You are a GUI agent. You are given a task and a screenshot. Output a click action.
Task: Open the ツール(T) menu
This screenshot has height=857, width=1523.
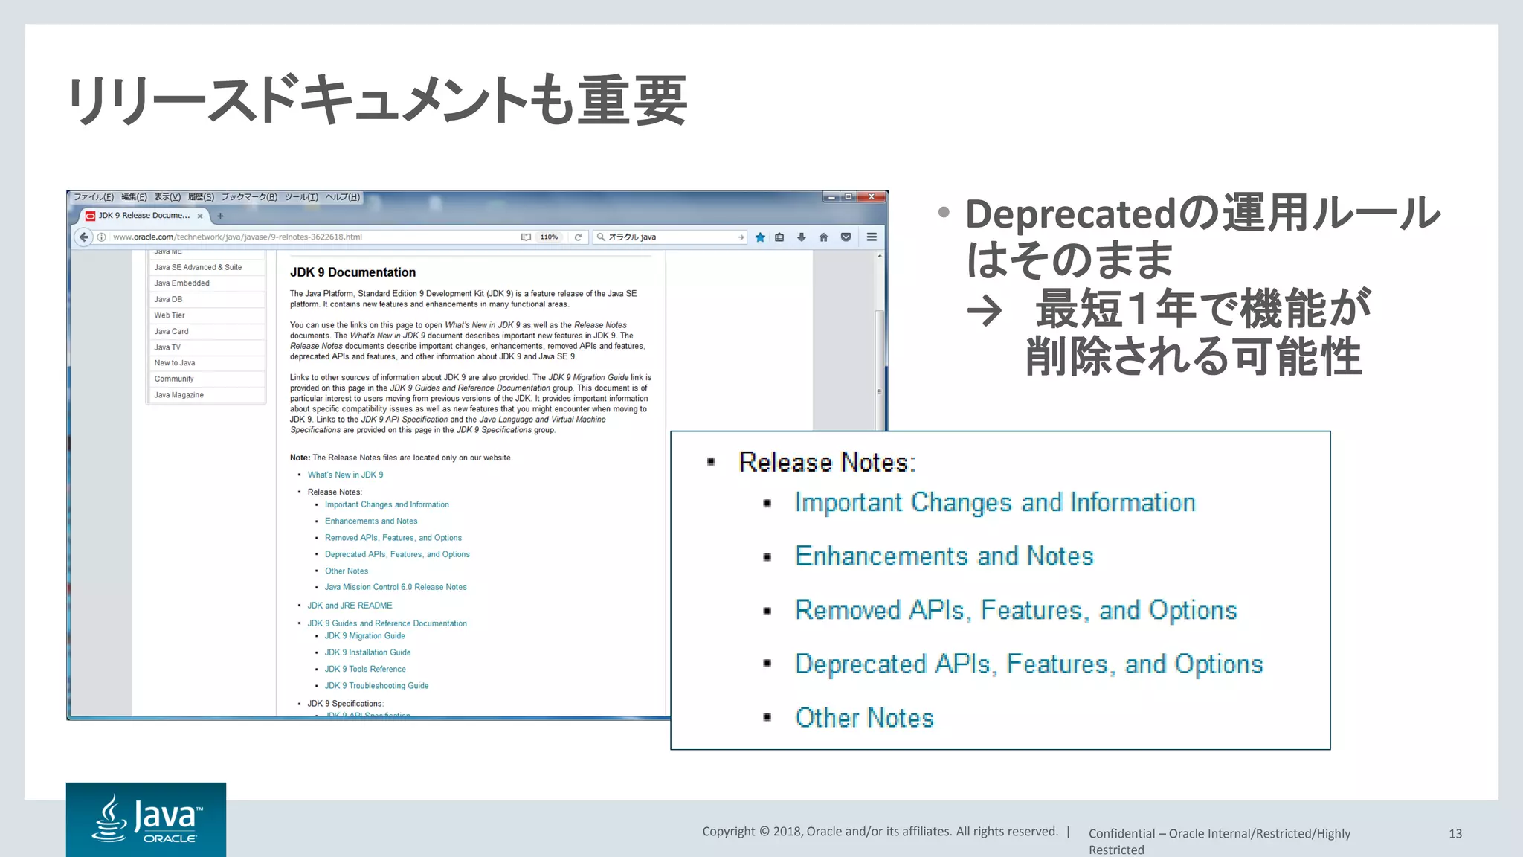tap(301, 197)
